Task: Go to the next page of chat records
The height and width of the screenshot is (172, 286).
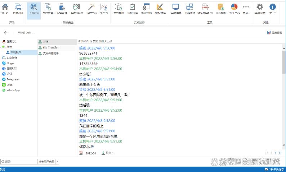Action: click(275, 153)
